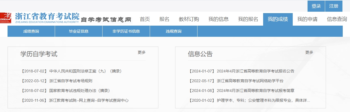Click the ZHEJIANG EDUCATION EXAMINATIONS AUTHORITY subtitle
This screenshot has width=350, height=112.
point(47,22)
